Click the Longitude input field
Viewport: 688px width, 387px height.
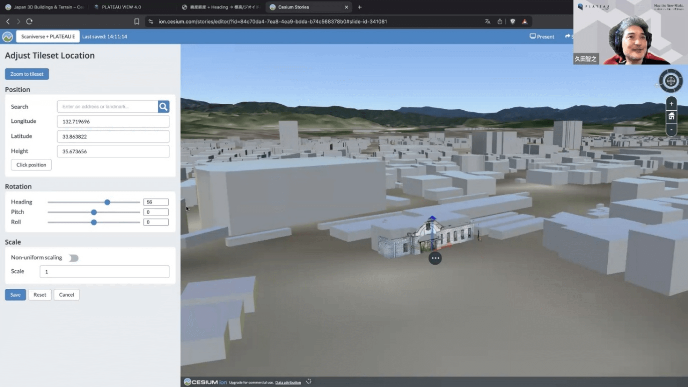[x=113, y=121]
